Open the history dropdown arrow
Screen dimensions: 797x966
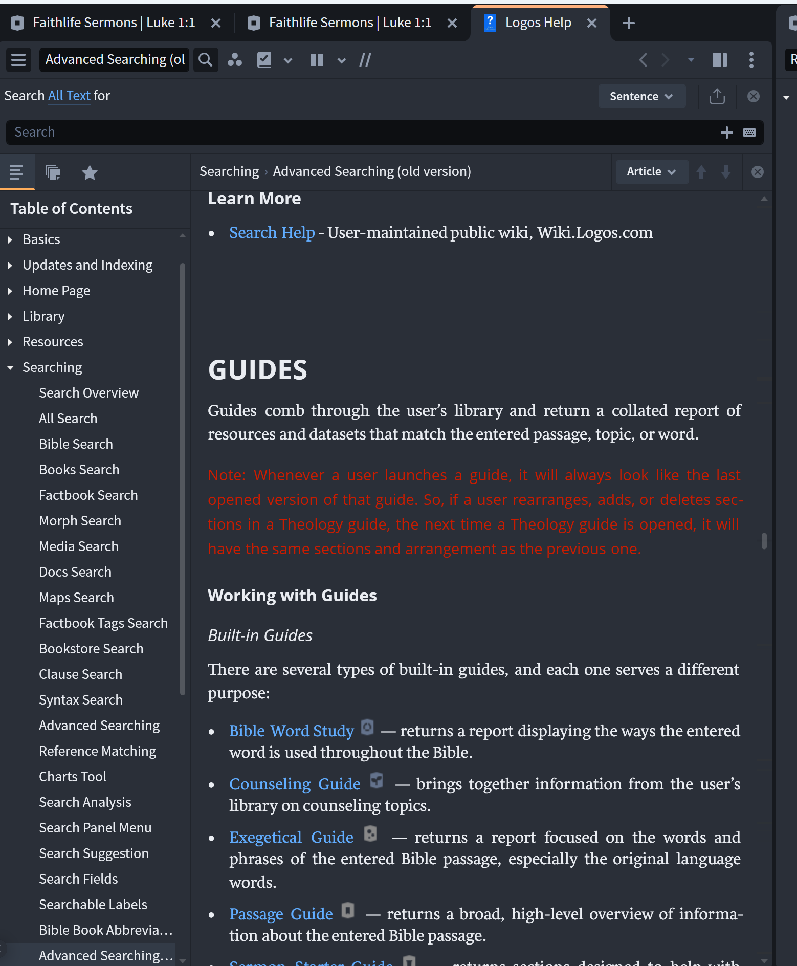pos(691,60)
